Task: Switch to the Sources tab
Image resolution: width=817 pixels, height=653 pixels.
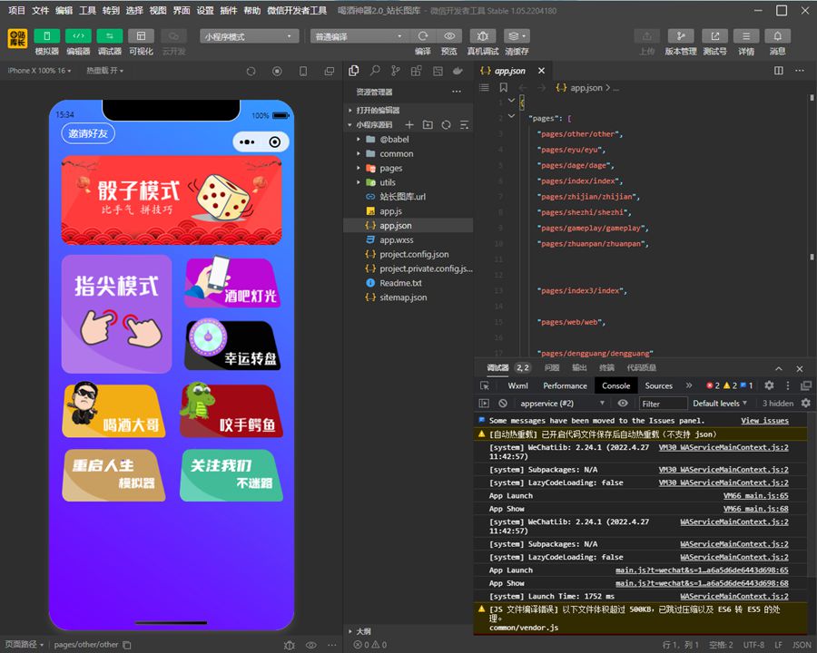Action: tap(658, 385)
